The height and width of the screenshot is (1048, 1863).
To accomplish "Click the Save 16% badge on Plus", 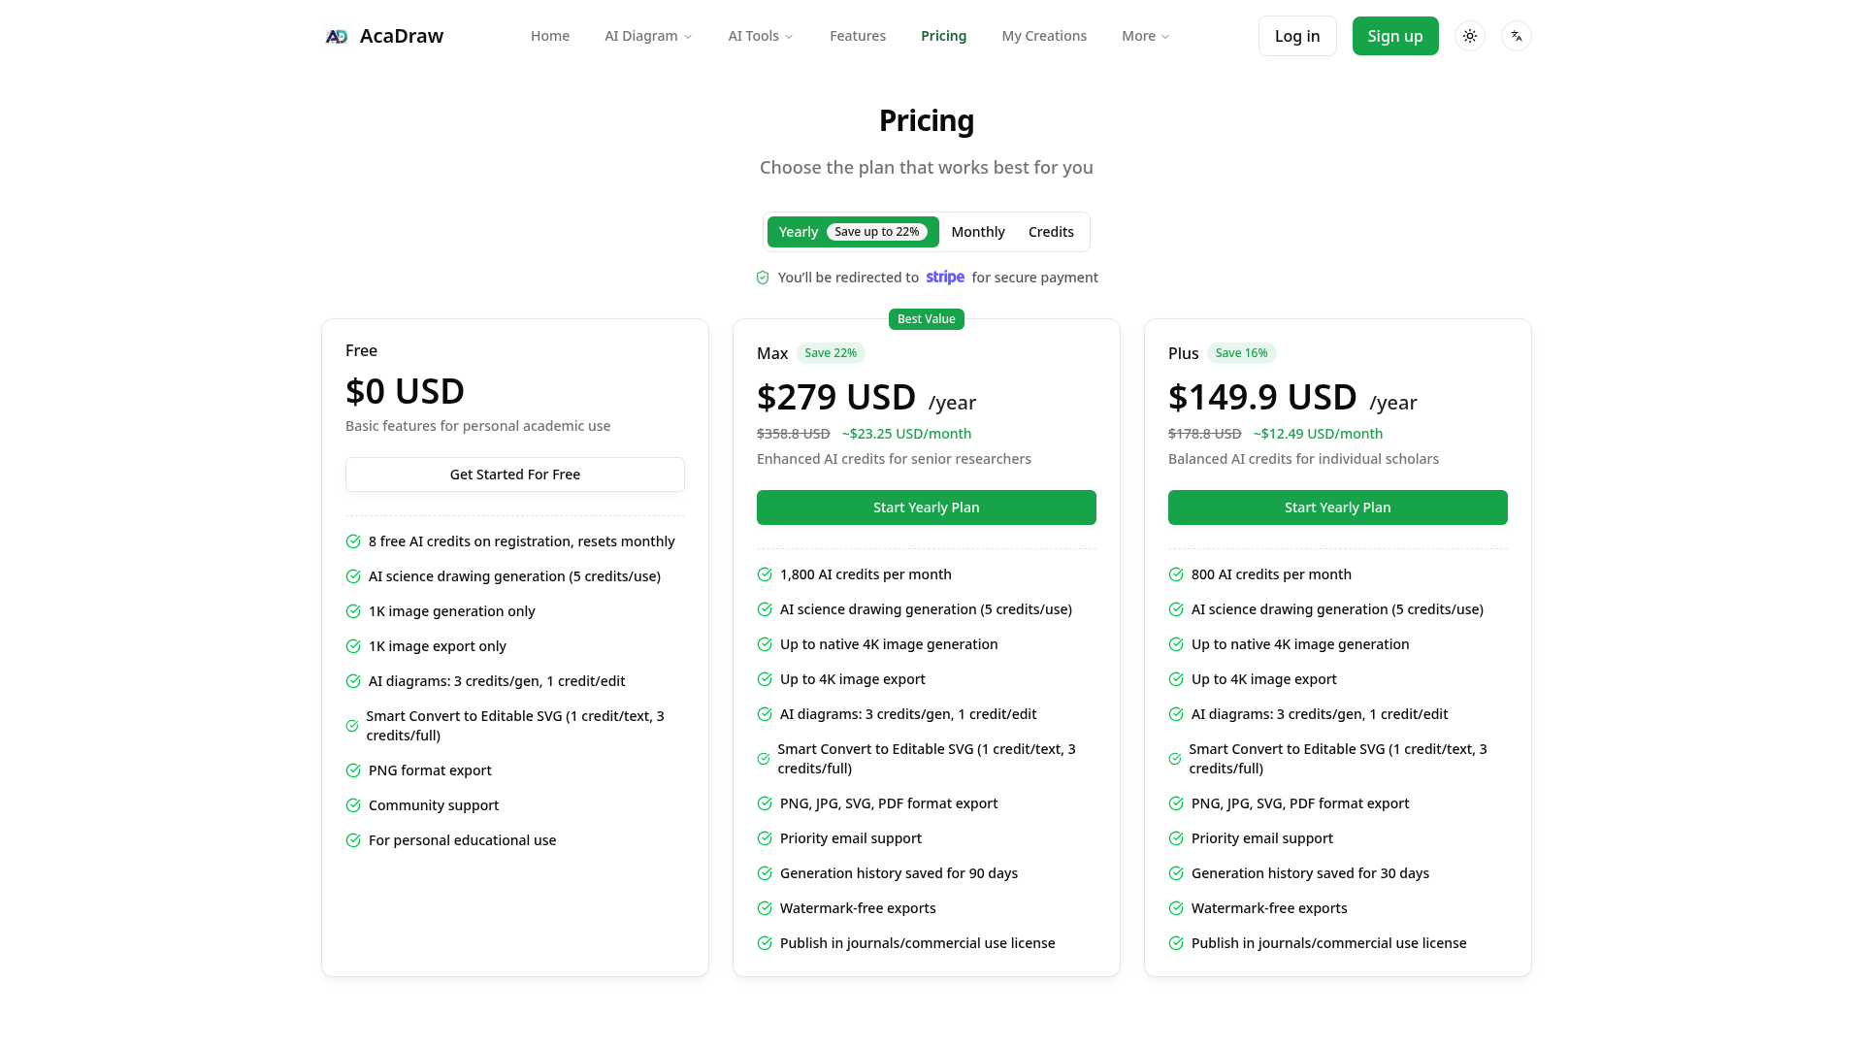I will (1242, 353).
